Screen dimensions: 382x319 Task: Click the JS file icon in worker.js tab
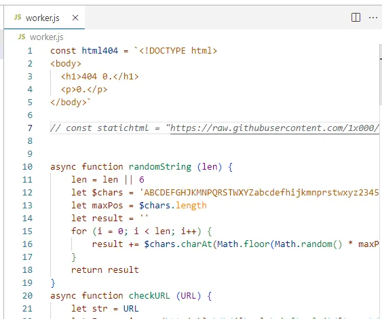click(18, 17)
